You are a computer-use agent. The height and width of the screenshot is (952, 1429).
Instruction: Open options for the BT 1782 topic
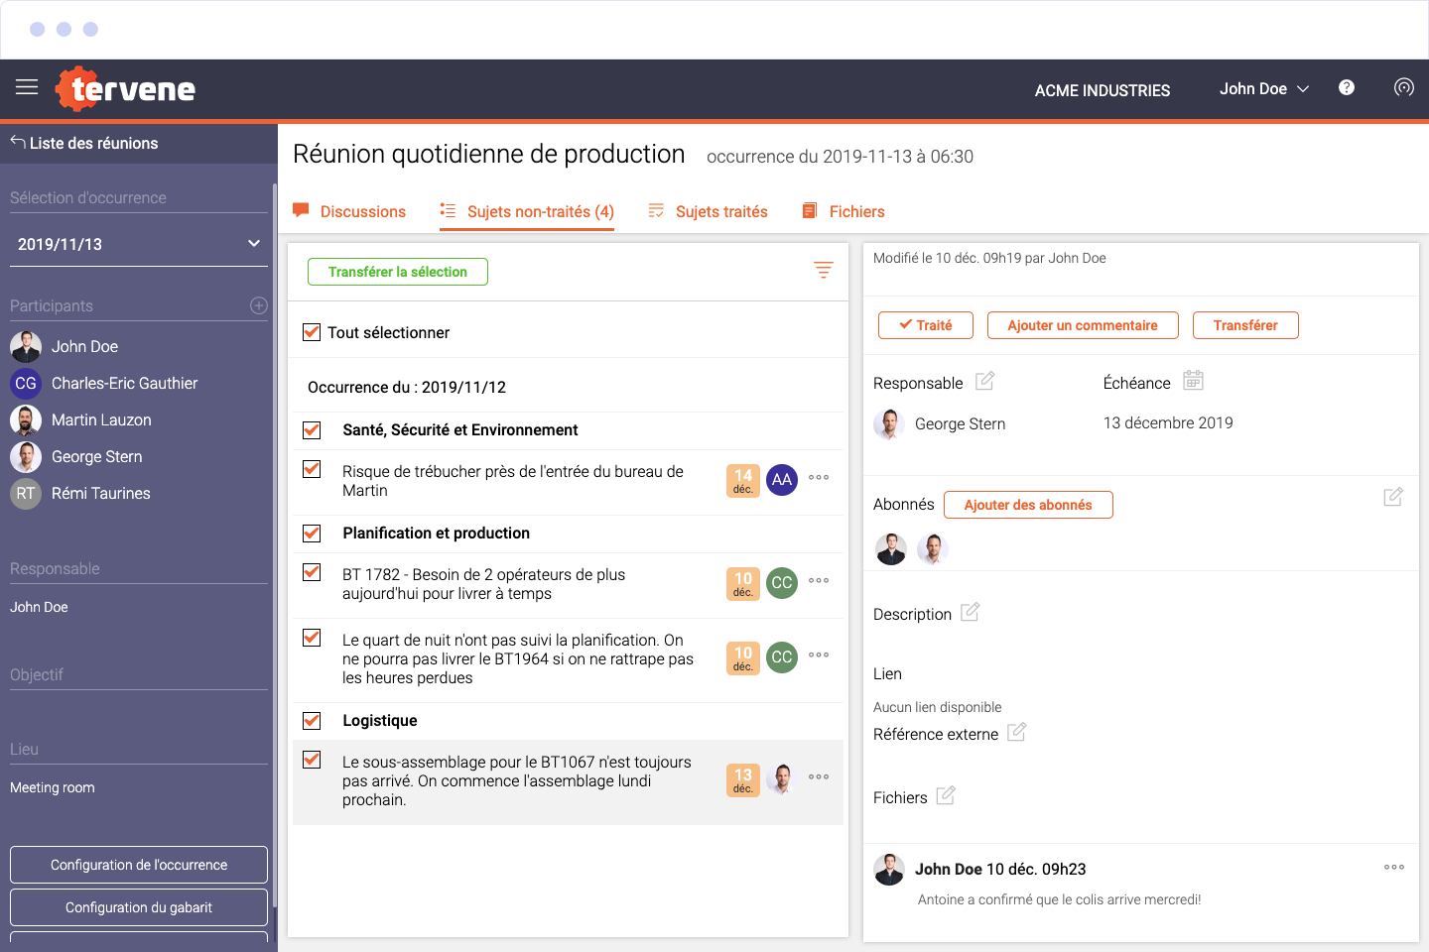(819, 580)
